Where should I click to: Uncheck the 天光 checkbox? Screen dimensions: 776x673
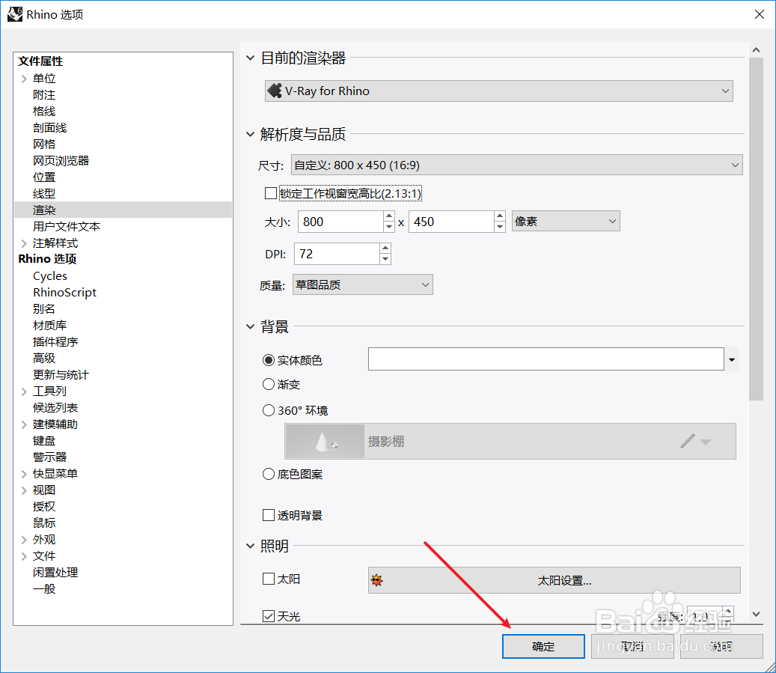pyautogui.click(x=268, y=616)
